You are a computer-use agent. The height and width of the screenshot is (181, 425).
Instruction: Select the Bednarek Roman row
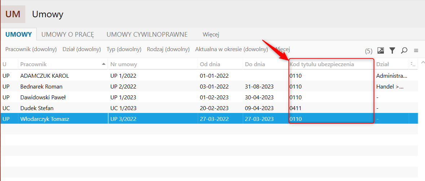pos(209,87)
